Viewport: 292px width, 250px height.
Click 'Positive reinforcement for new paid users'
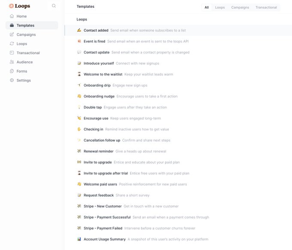153,184
